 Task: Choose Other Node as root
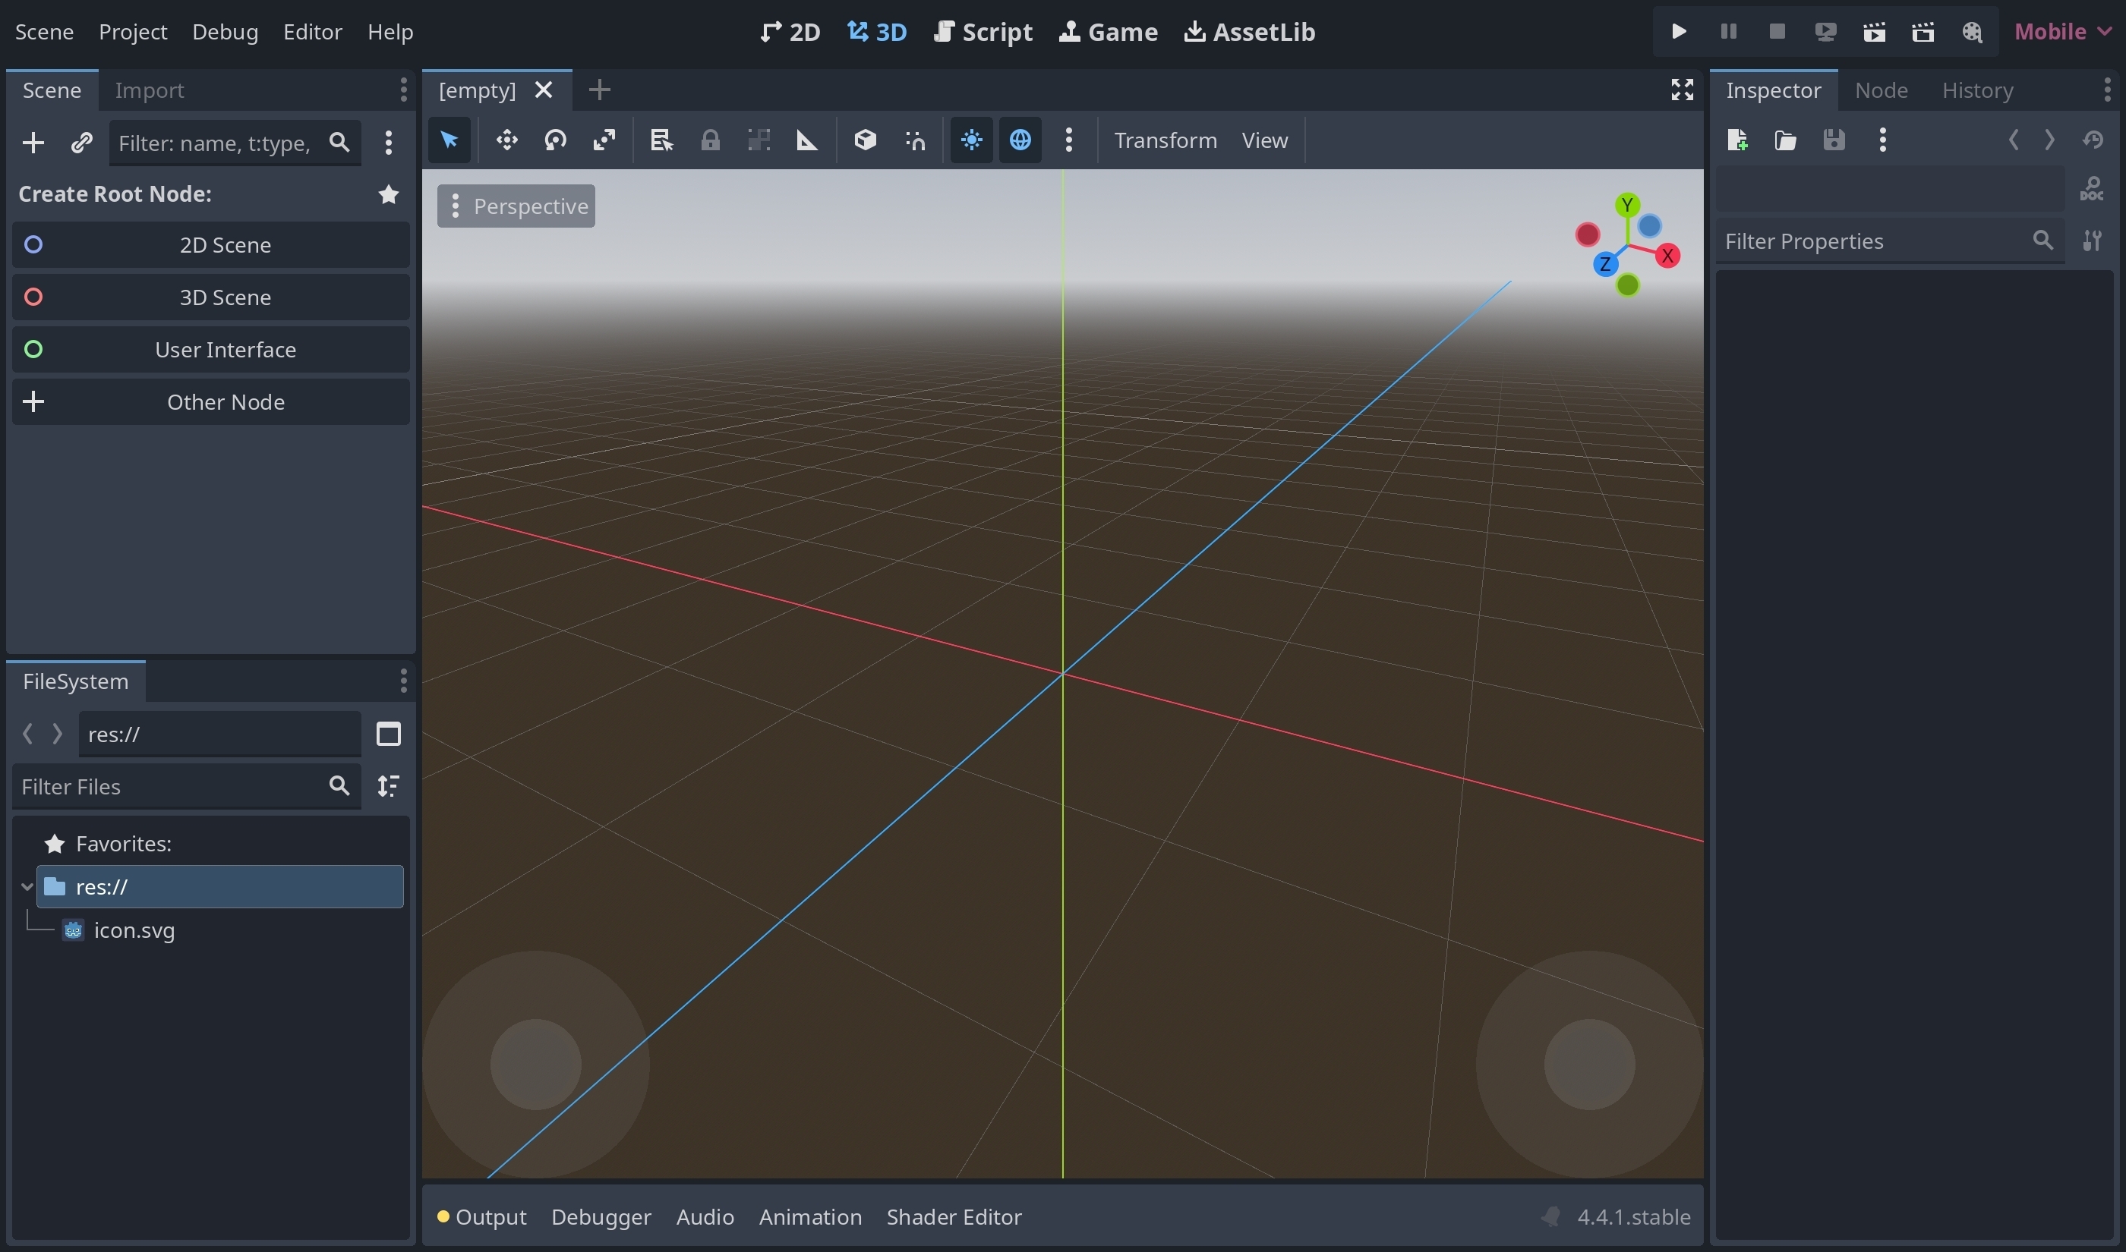tap(211, 401)
